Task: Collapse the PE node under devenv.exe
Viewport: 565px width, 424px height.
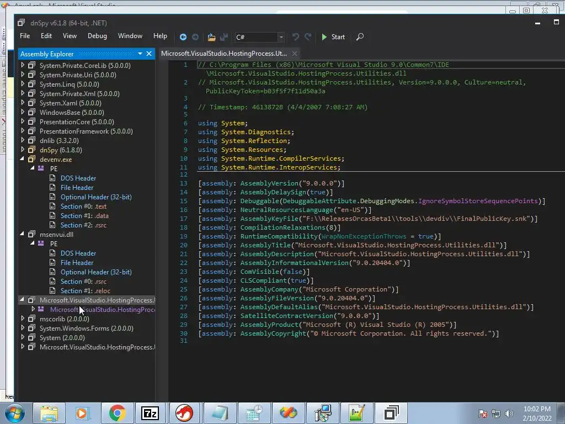Action: pyautogui.click(x=33, y=168)
